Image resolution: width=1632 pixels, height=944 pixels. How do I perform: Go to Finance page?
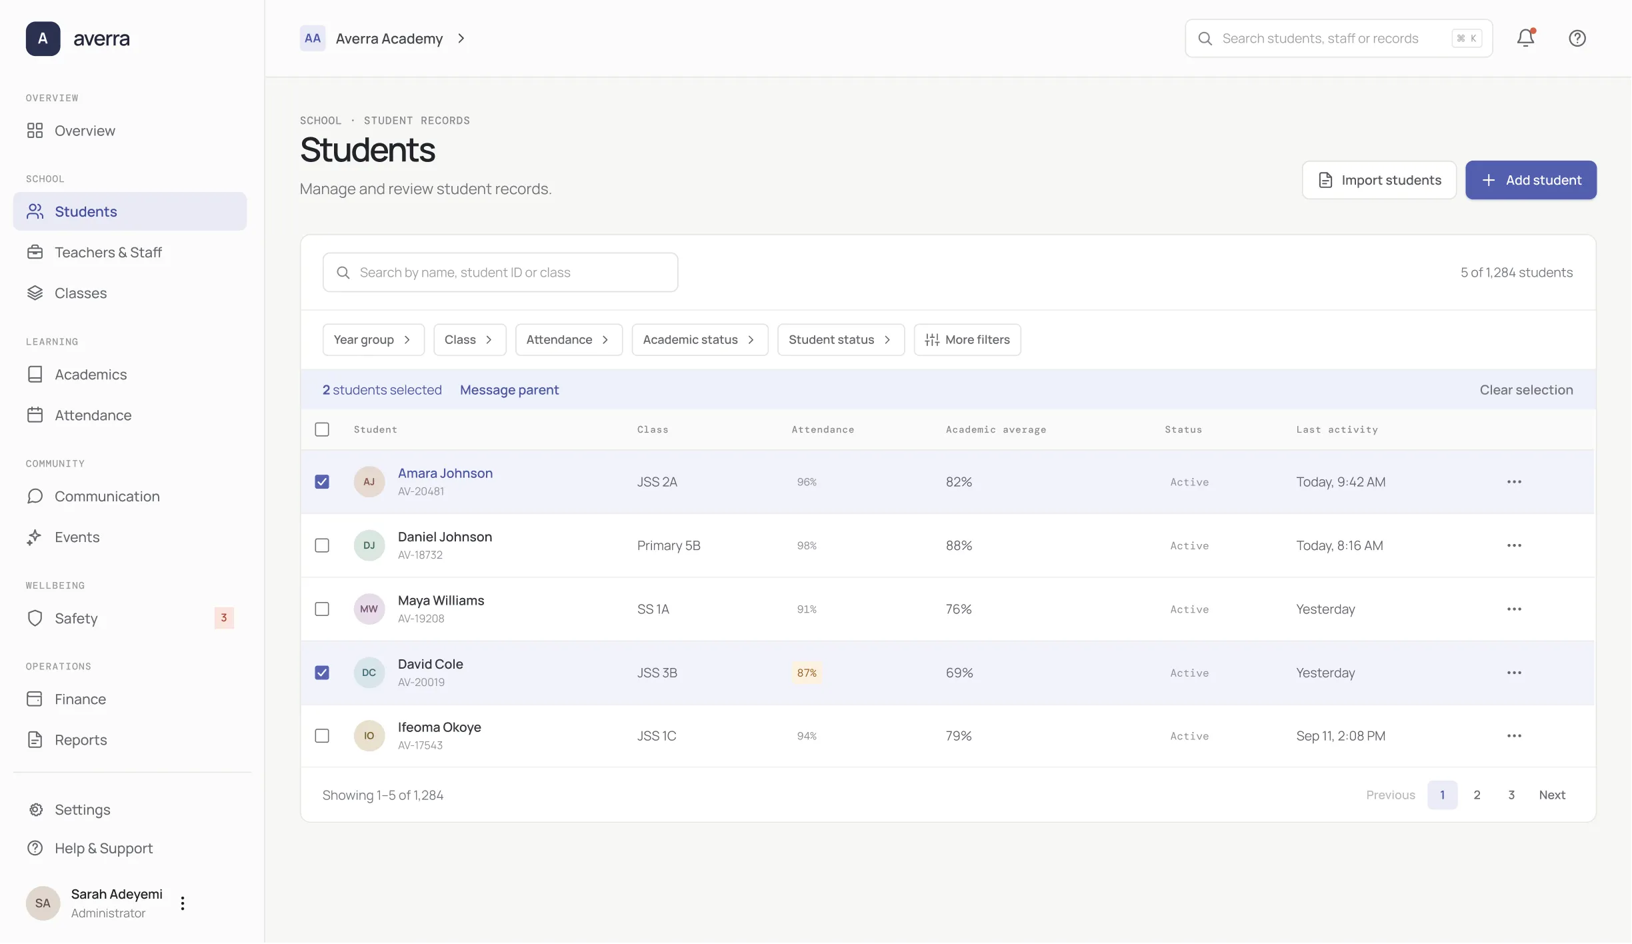(x=130, y=699)
